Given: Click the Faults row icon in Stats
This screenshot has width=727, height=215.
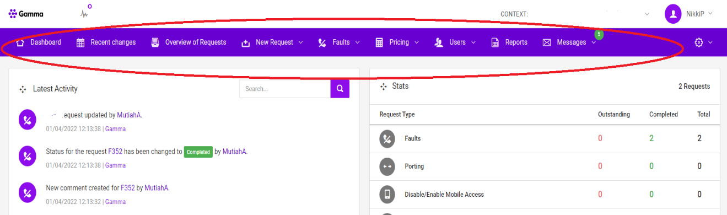Looking at the screenshot, I should point(388,138).
